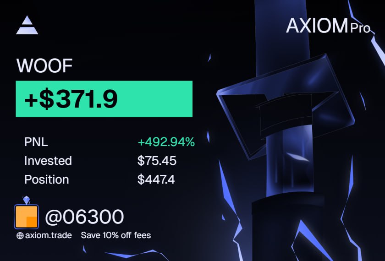Click the globe icon beside axiom.trade

pyautogui.click(x=20, y=236)
